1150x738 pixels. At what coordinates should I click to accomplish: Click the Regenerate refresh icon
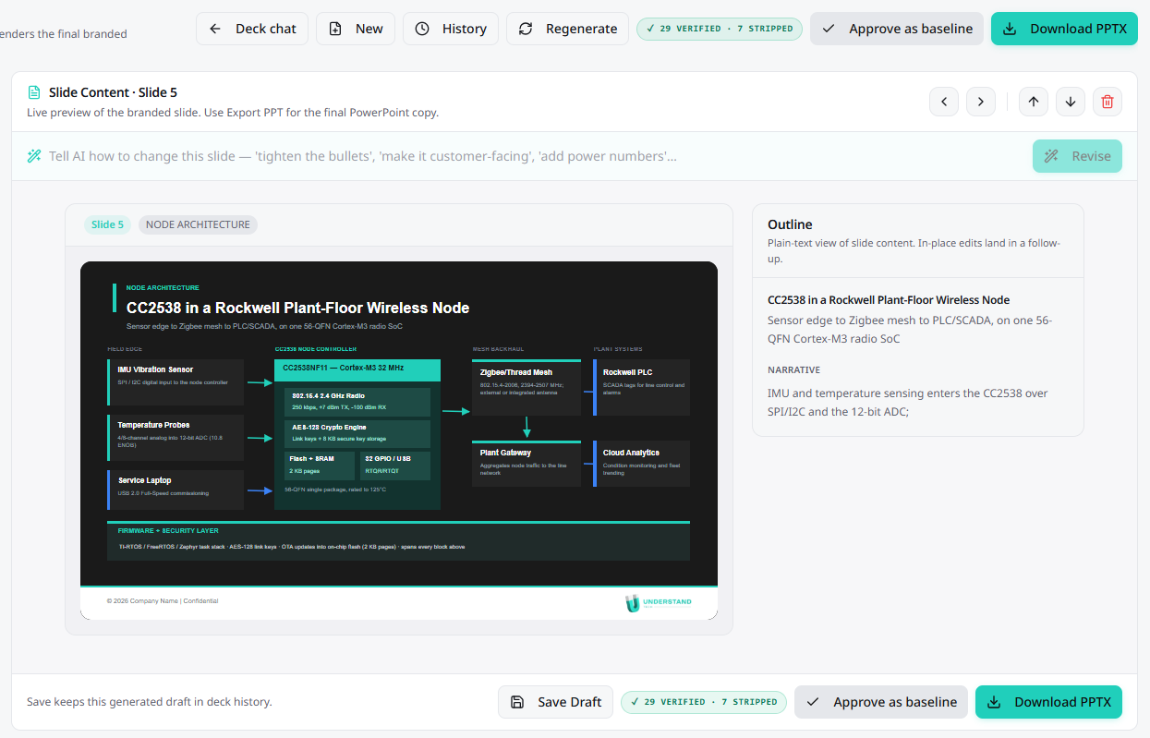click(526, 29)
